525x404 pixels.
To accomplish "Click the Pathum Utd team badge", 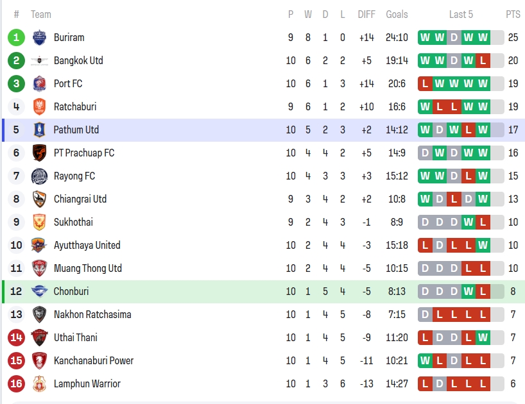I will tap(39, 130).
